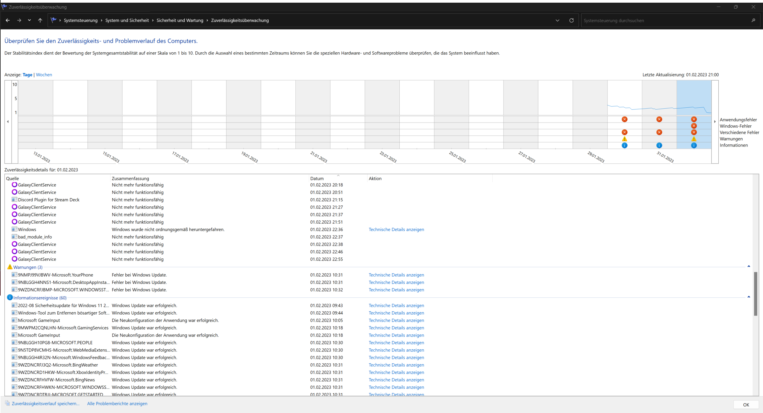Open the address bar history dropdown
This screenshot has width=763, height=413.
pyautogui.click(x=557, y=21)
